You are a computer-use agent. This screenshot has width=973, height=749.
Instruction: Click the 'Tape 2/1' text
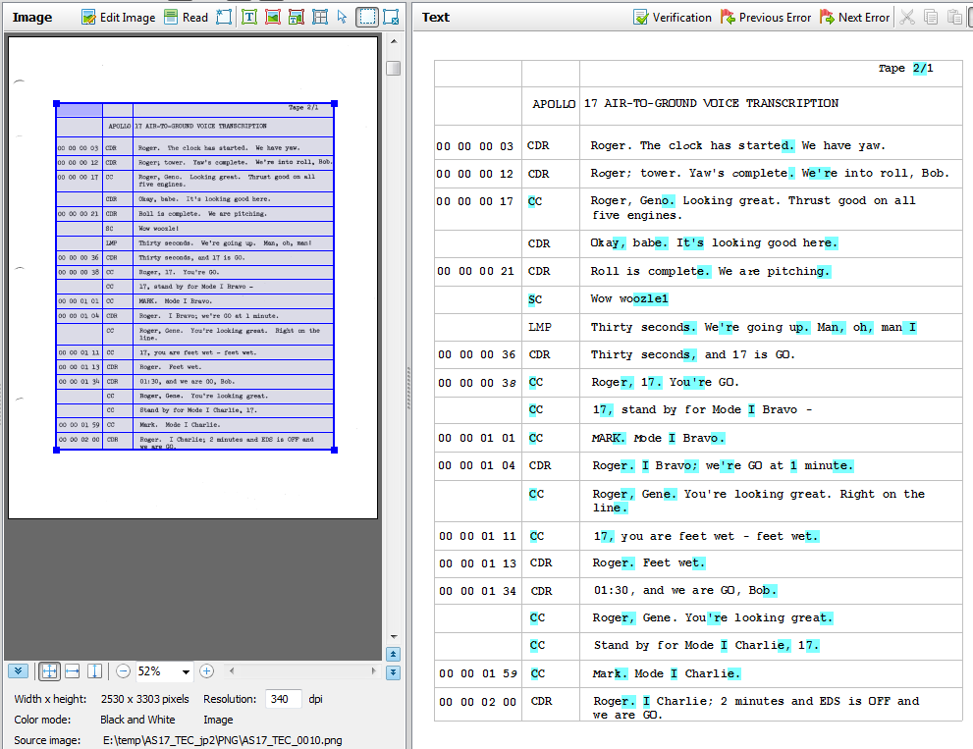(x=905, y=69)
